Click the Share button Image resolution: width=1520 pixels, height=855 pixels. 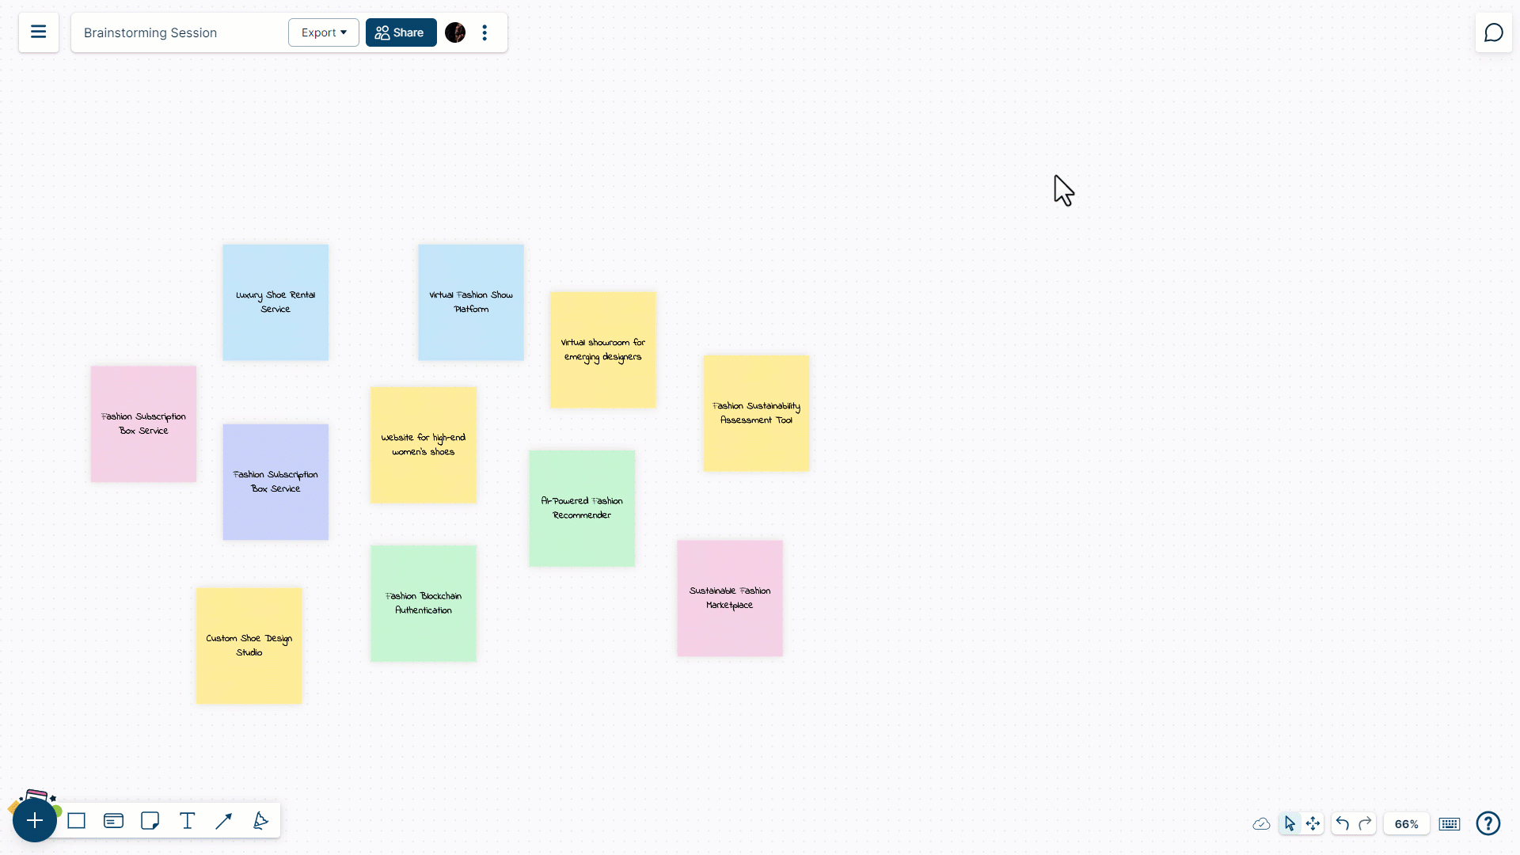pyautogui.click(x=400, y=32)
